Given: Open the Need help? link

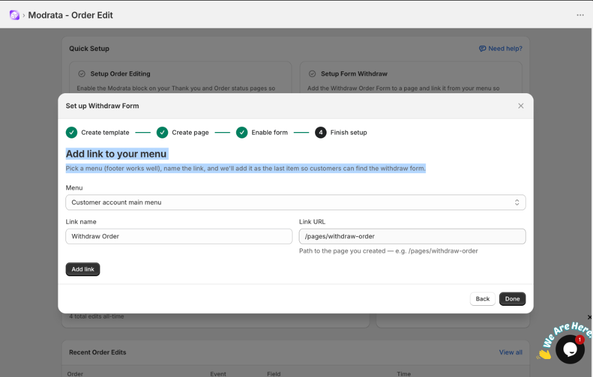Looking at the screenshot, I should click(501, 49).
